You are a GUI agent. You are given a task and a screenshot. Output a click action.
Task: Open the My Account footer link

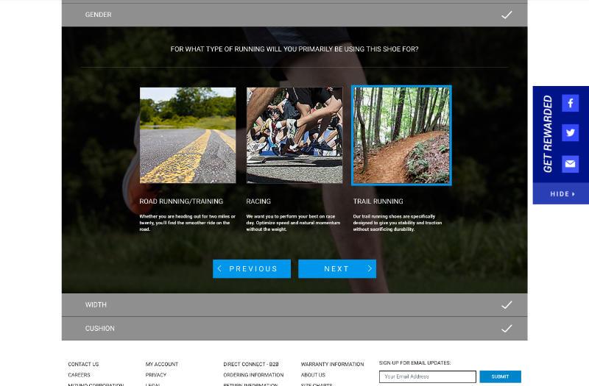161,364
